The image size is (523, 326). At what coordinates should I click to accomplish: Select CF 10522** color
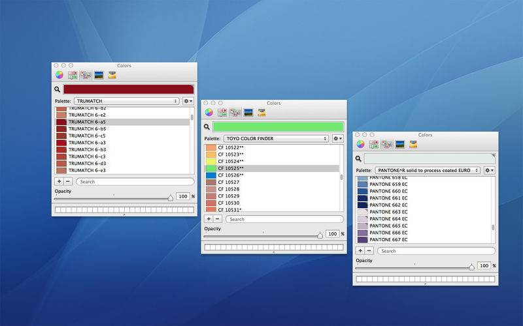point(272,147)
